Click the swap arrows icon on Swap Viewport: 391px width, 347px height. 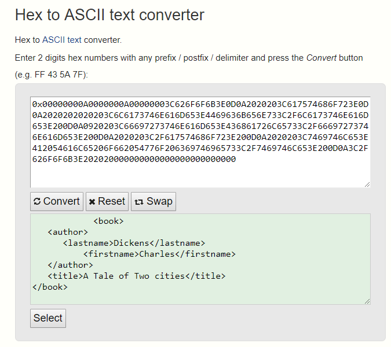point(139,202)
